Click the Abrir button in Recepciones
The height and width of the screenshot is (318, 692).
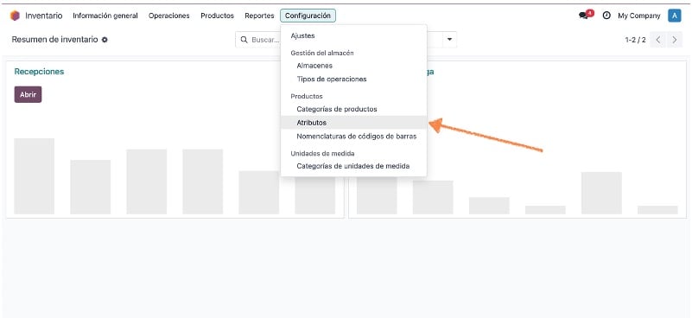click(x=28, y=94)
